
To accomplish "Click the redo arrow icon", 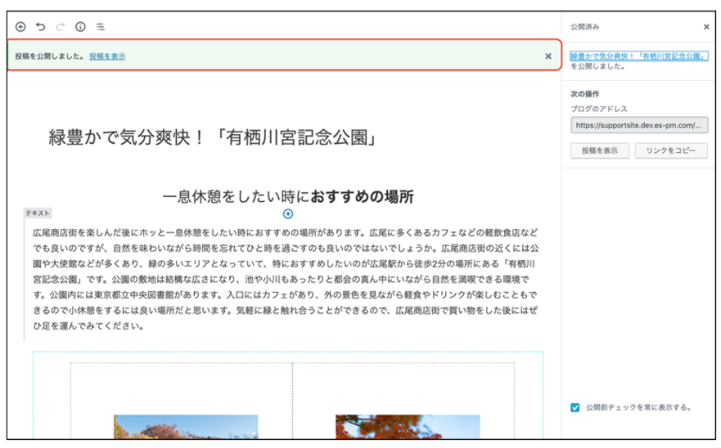I will point(60,27).
